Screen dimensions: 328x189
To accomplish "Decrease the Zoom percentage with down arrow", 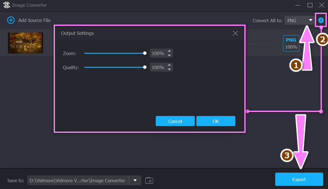I will [x=170, y=55].
